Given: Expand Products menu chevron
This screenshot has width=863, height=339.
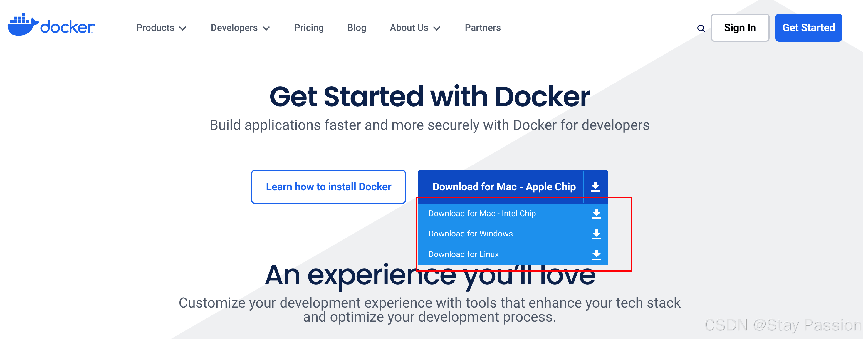Looking at the screenshot, I should pyautogui.click(x=183, y=28).
